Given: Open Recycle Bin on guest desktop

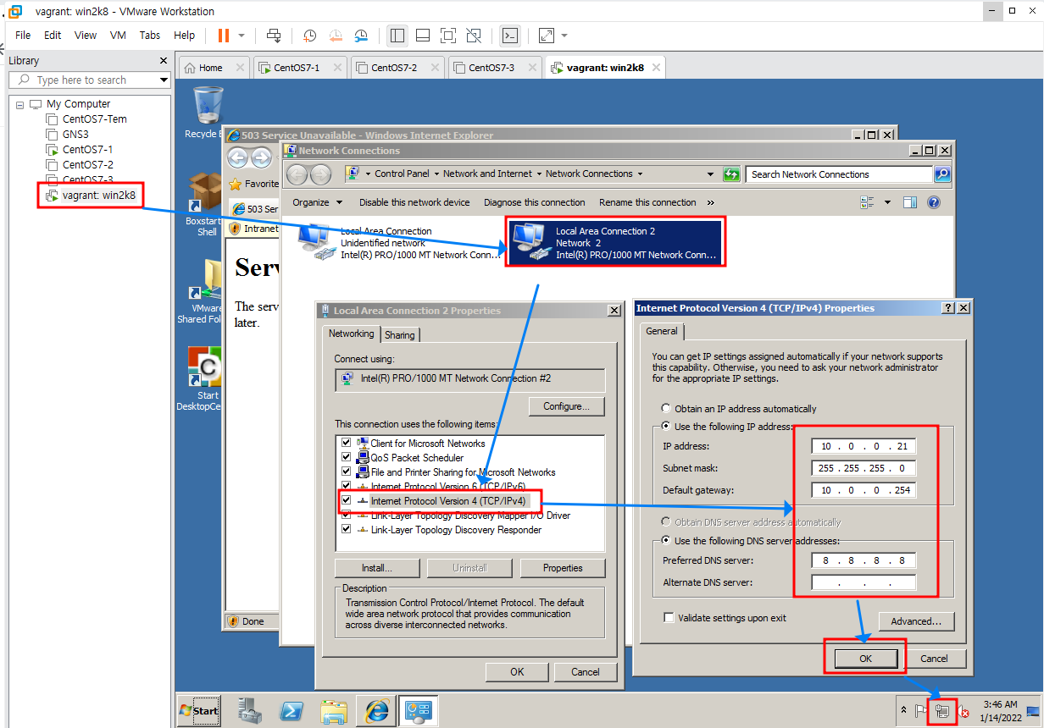Looking at the screenshot, I should pyautogui.click(x=203, y=113).
